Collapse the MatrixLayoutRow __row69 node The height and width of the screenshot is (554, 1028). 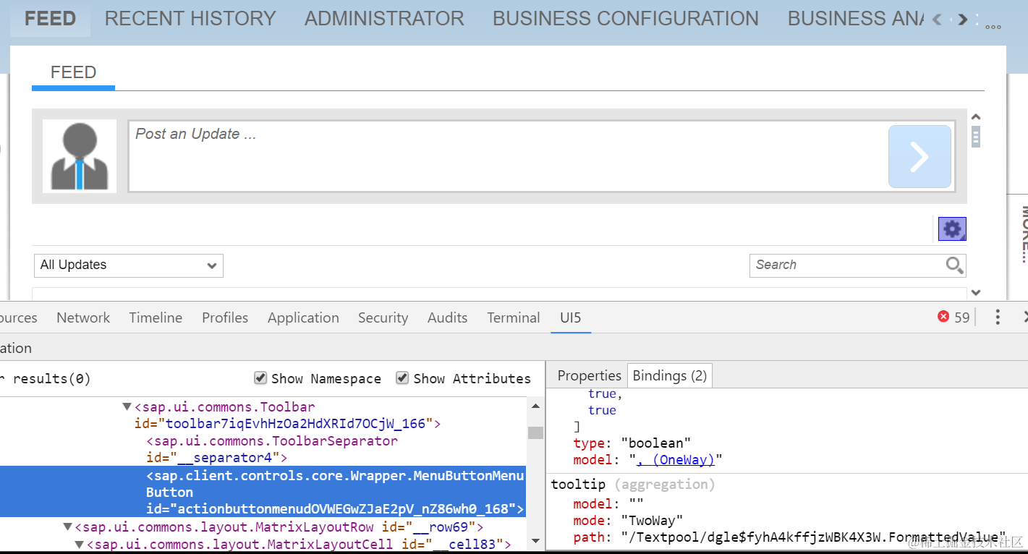coord(68,527)
